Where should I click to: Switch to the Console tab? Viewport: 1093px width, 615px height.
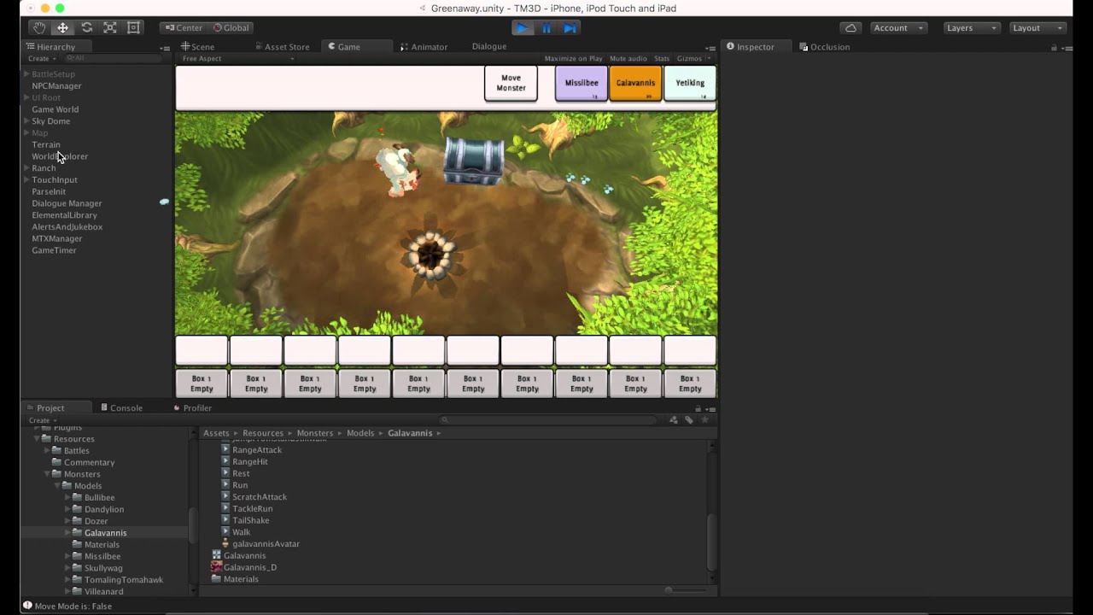[125, 407]
